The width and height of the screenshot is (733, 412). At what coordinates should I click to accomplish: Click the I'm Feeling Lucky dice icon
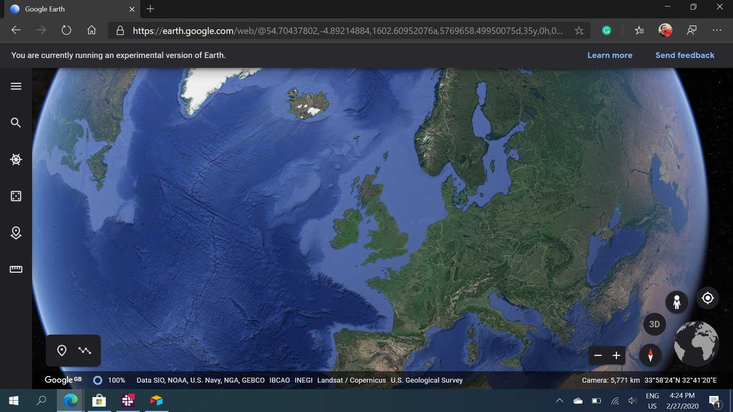point(16,196)
